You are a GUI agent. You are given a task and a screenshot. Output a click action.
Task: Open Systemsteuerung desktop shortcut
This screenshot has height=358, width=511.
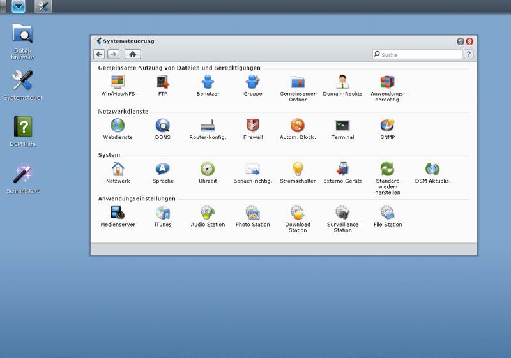[23, 86]
